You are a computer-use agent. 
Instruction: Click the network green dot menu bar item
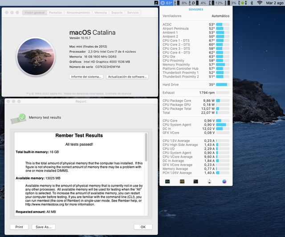pos(243,3)
